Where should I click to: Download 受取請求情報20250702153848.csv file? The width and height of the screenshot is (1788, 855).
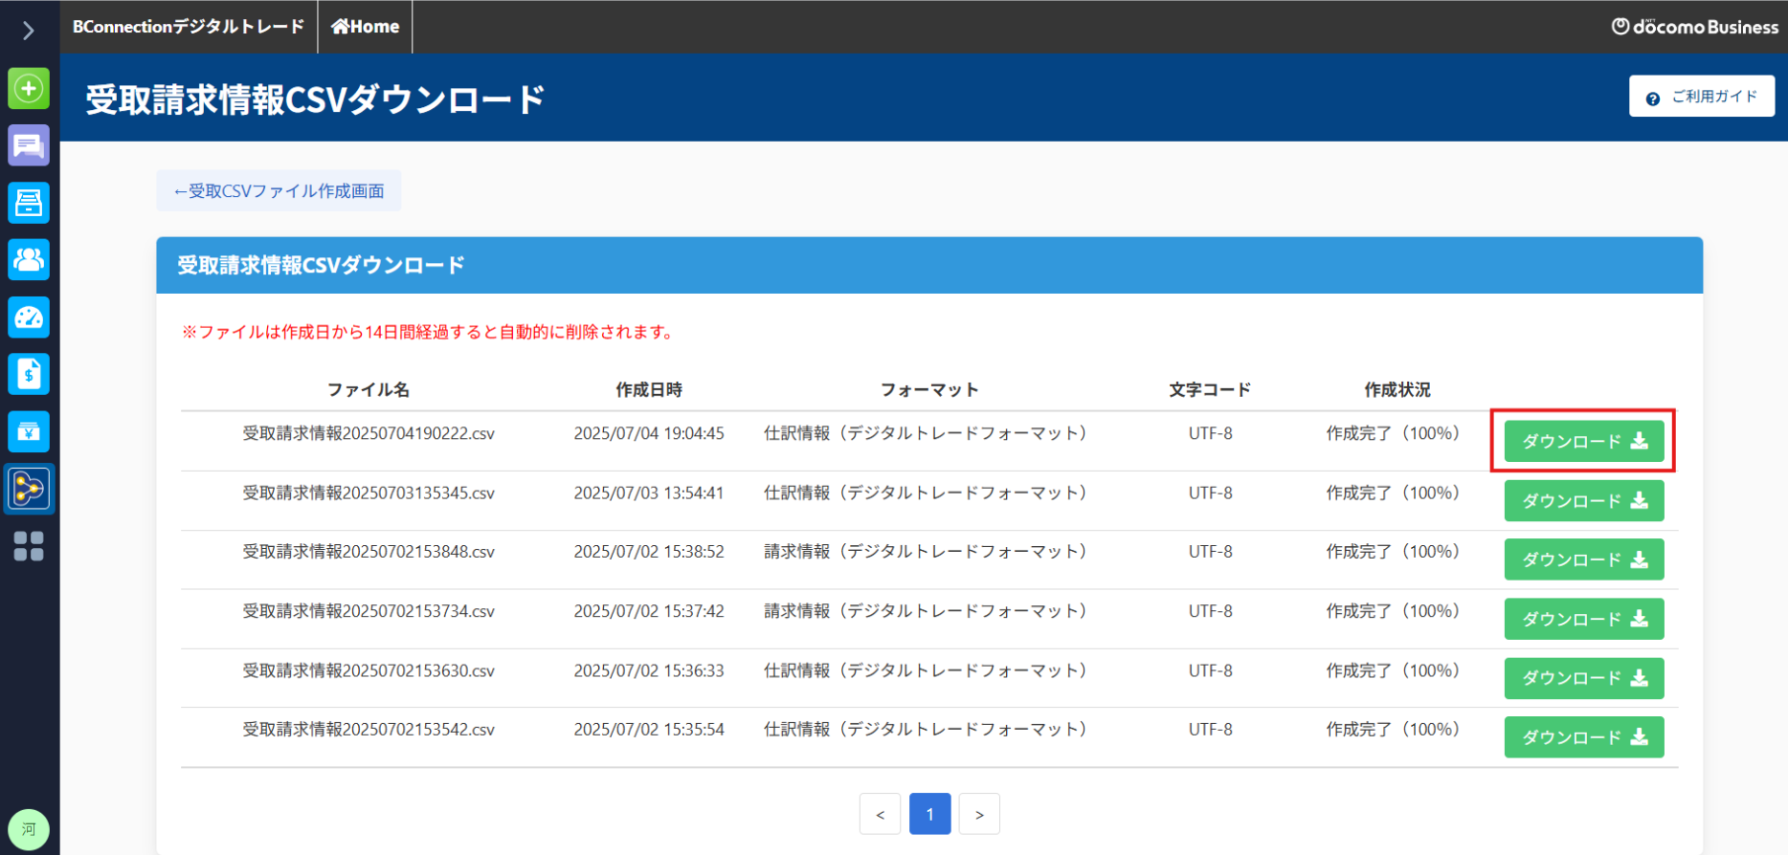tap(1583, 559)
